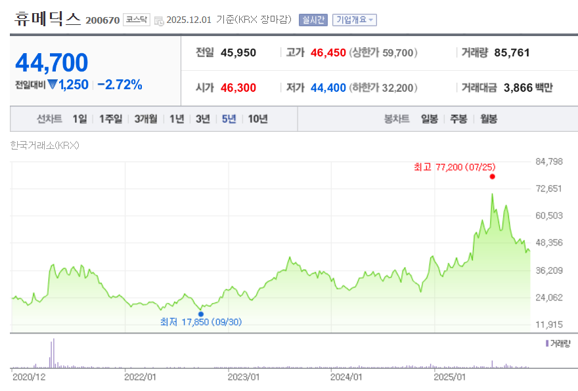Open the 주봉 weekly candle chart
This screenshot has width=578, height=391.
[458, 119]
